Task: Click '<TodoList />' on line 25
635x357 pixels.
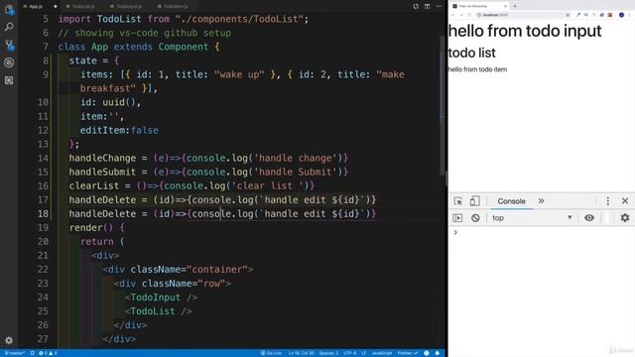Action: (159, 311)
